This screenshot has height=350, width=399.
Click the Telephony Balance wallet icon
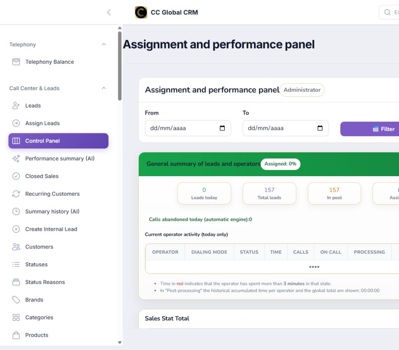coord(16,62)
